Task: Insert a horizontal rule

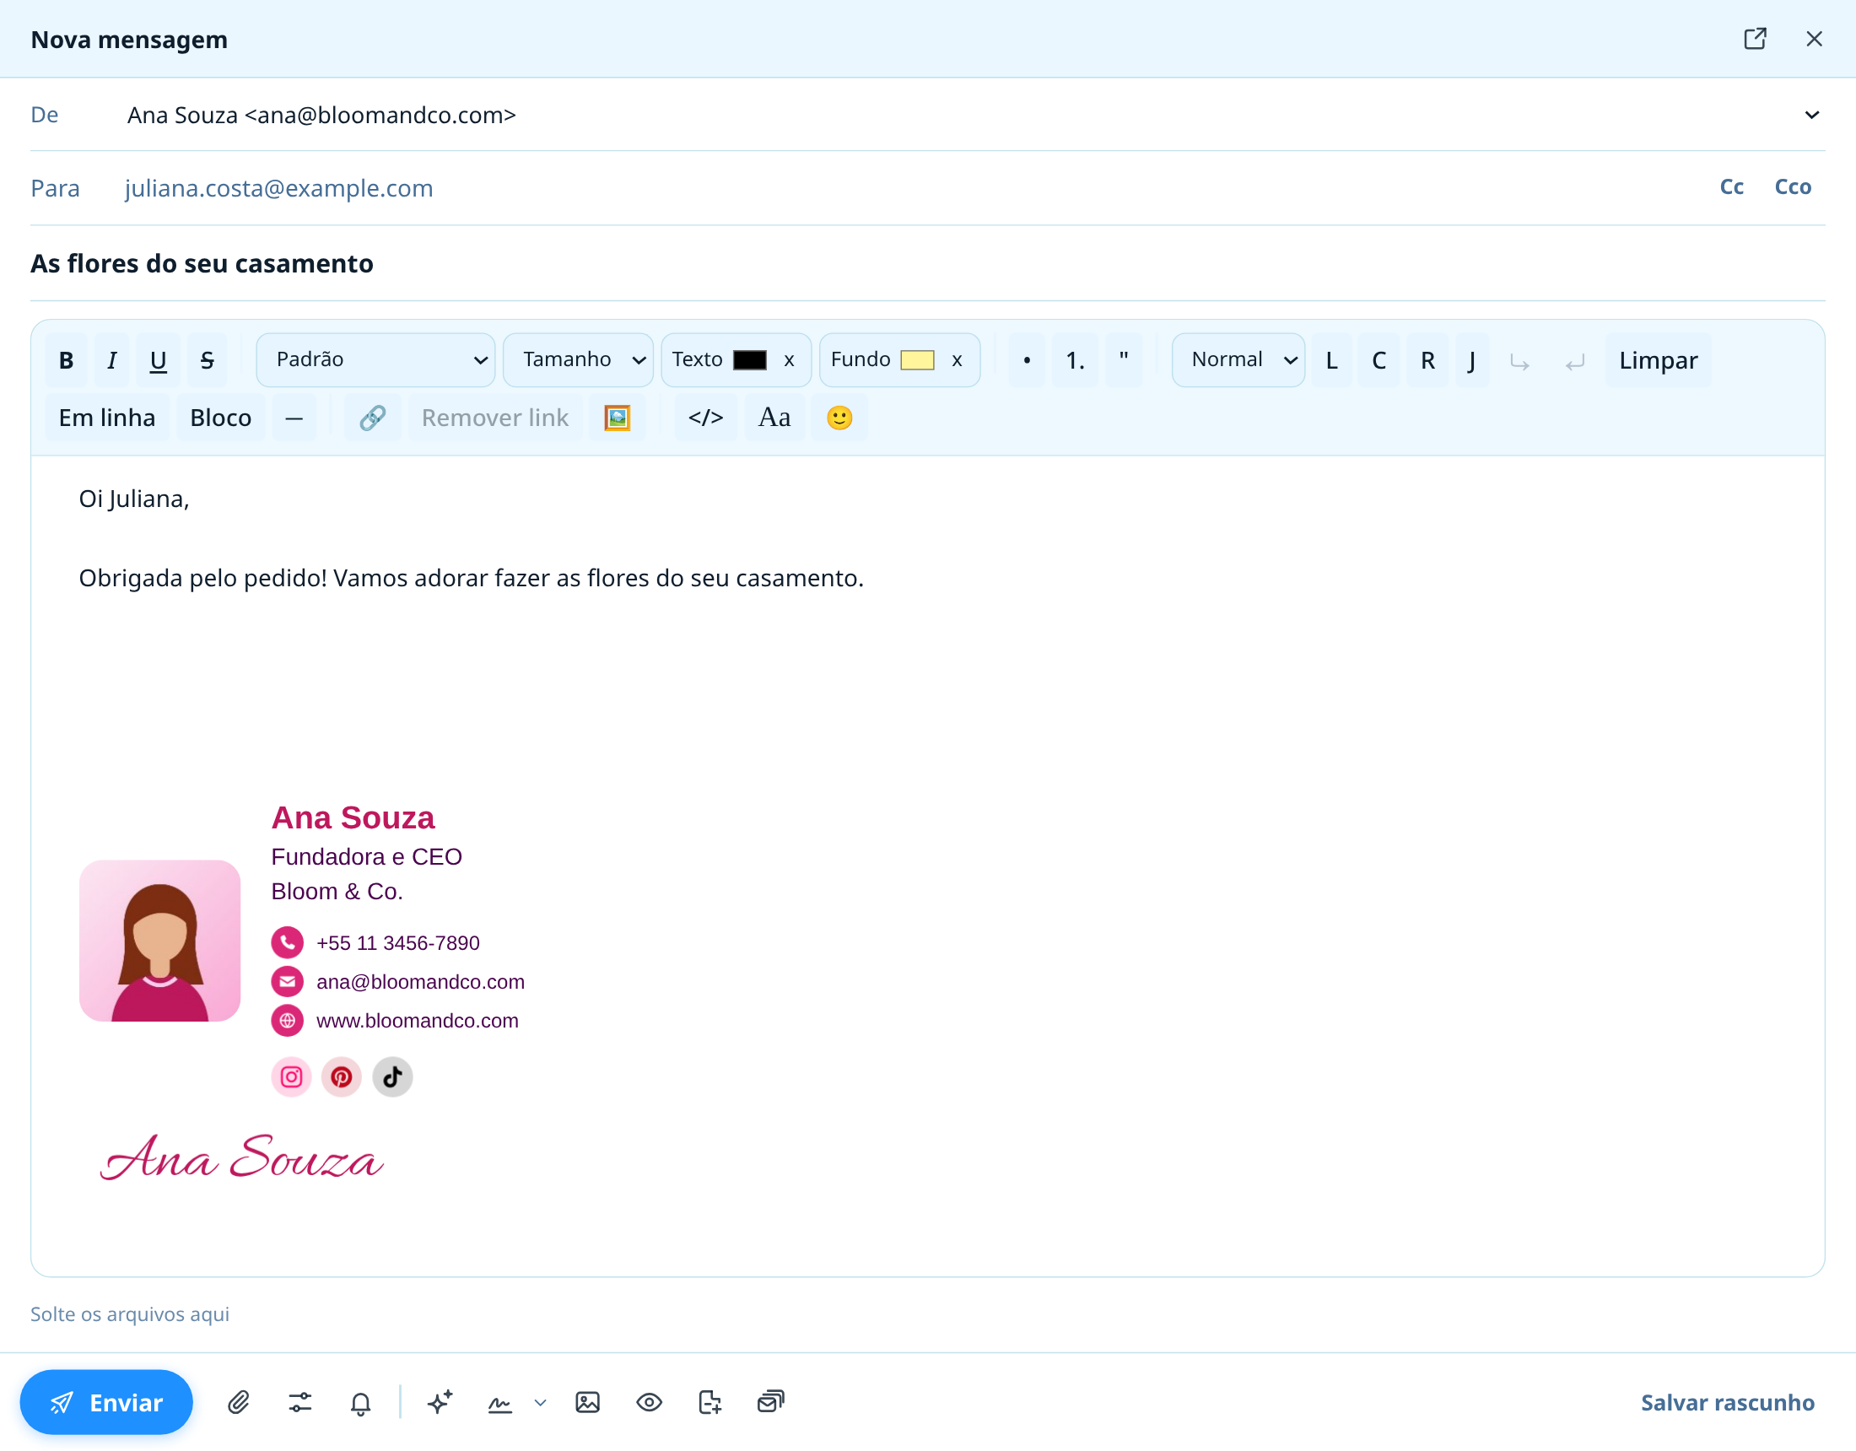Action: pos(294,418)
